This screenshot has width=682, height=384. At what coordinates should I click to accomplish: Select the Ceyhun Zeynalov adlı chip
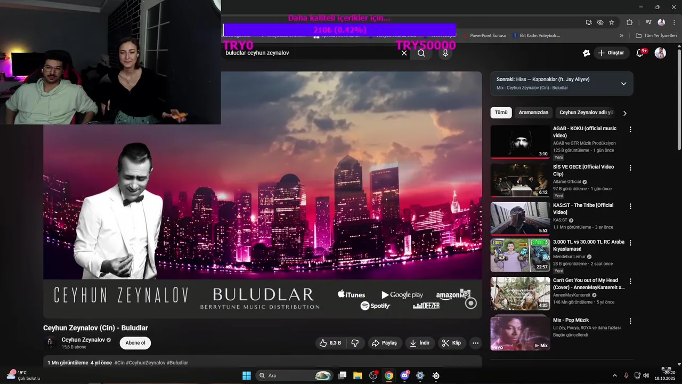coord(586,113)
